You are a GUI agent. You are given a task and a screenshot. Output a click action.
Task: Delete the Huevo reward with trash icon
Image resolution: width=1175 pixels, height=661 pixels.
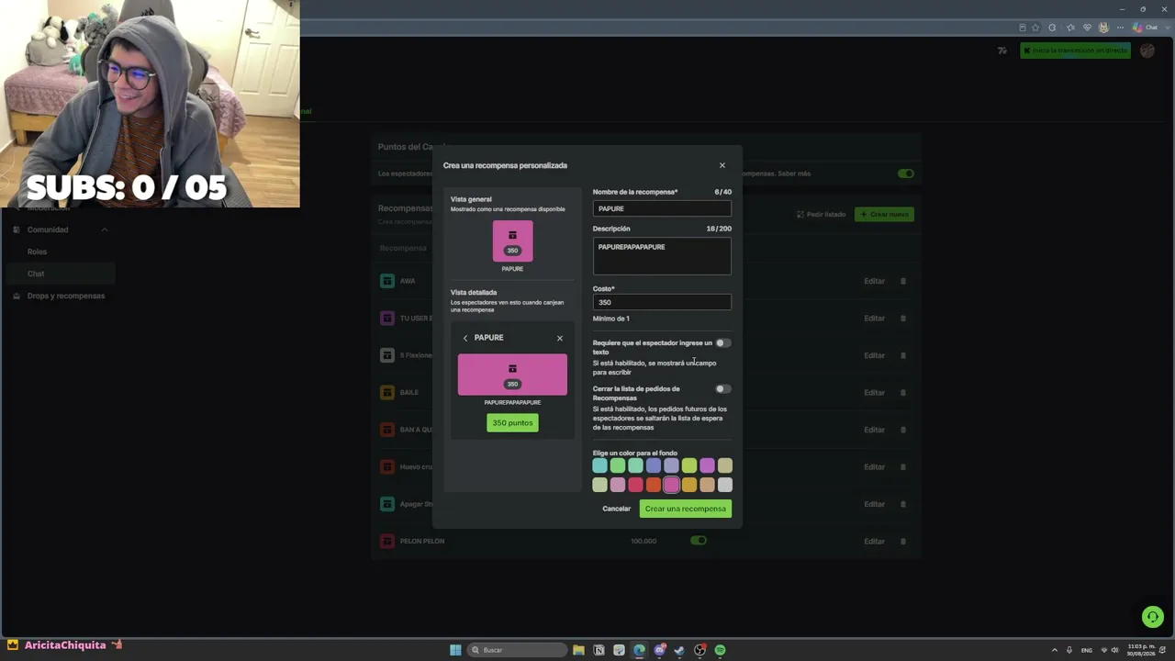click(903, 466)
